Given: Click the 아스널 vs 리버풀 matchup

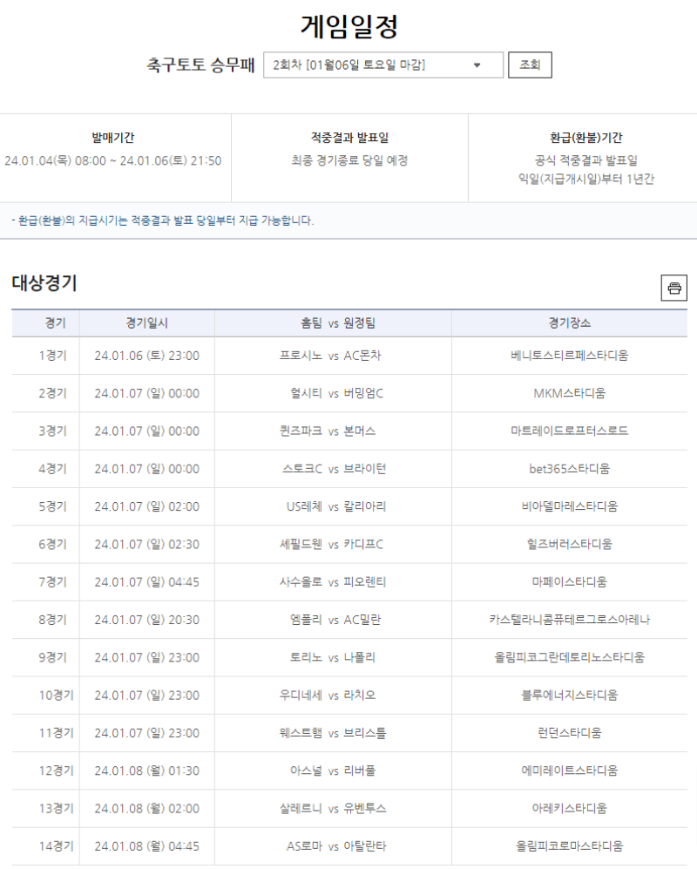Looking at the screenshot, I should tap(333, 771).
